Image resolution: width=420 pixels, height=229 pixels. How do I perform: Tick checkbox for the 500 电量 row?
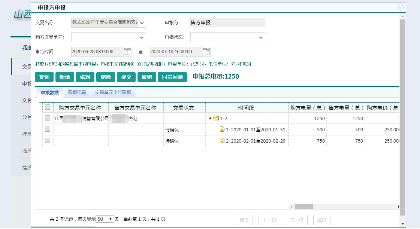tap(48, 129)
